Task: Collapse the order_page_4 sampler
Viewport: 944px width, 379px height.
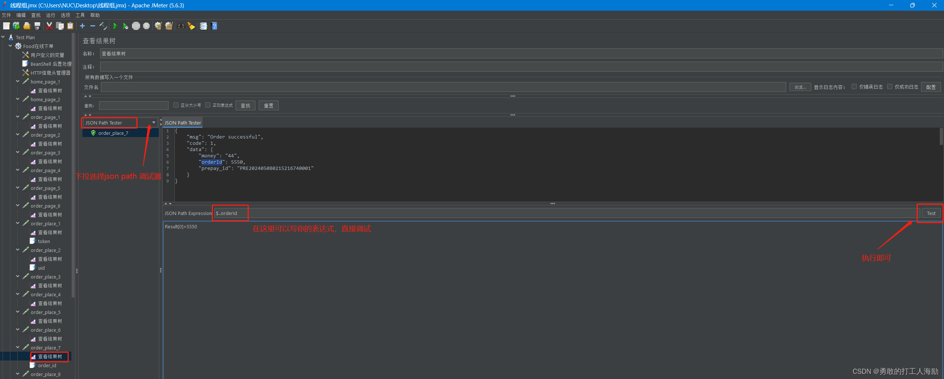Action: pyautogui.click(x=18, y=170)
